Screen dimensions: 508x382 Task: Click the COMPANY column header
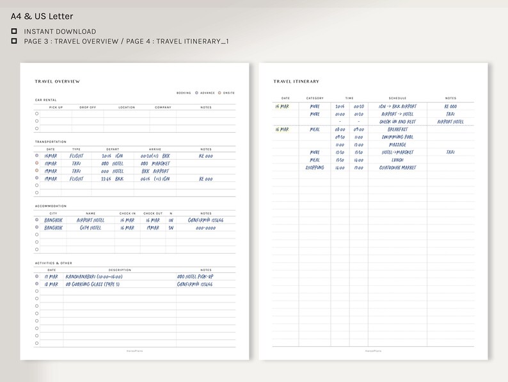point(163,108)
